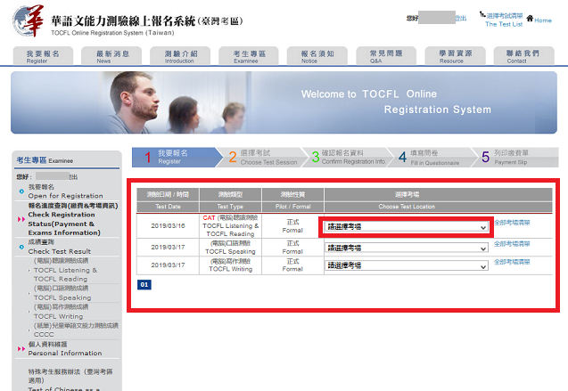Go to the Contact menu tab
Screen dimensions: 568x391
[516, 57]
